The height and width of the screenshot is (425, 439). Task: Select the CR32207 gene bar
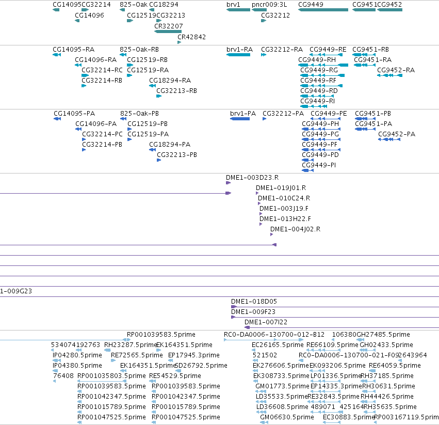(x=168, y=32)
